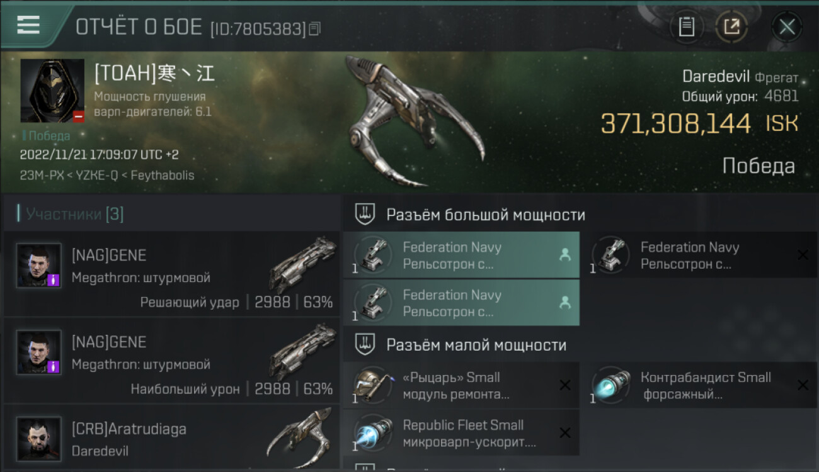Screen dimensions: 819x472
Task: Select the second [NAG]GENE Megathron entry
Action: pyautogui.click(x=171, y=361)
